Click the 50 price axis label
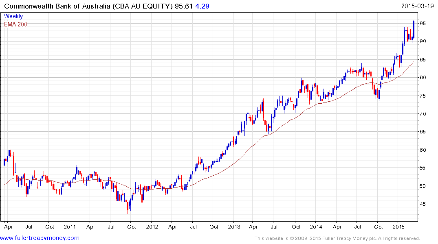The height and width of the screenshot is (244, 438). (423, 186)
